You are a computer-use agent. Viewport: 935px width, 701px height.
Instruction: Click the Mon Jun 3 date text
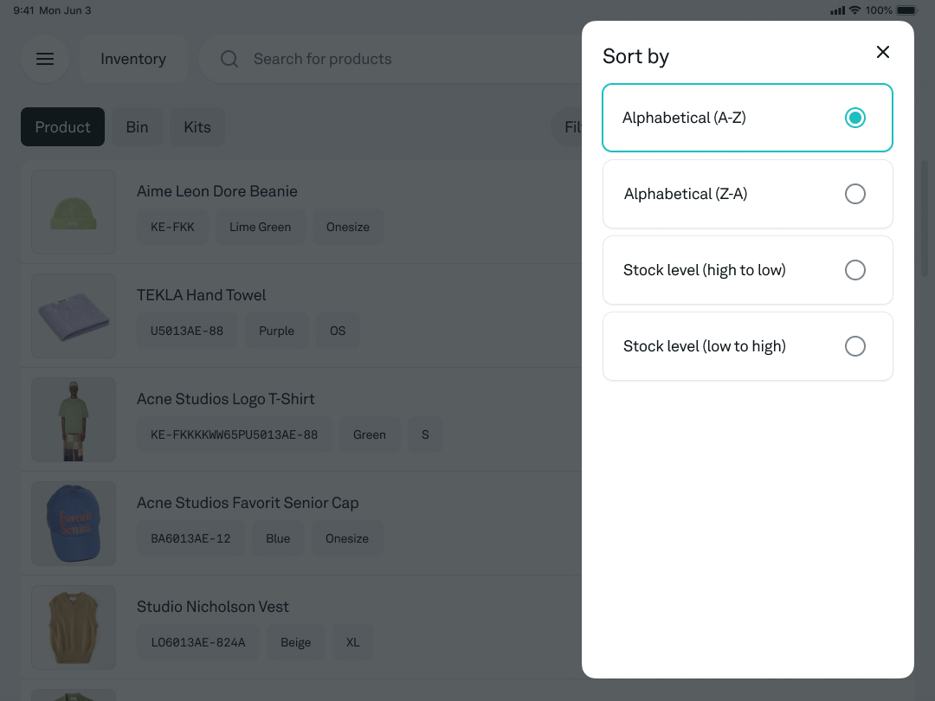click(x=65, y=10)
